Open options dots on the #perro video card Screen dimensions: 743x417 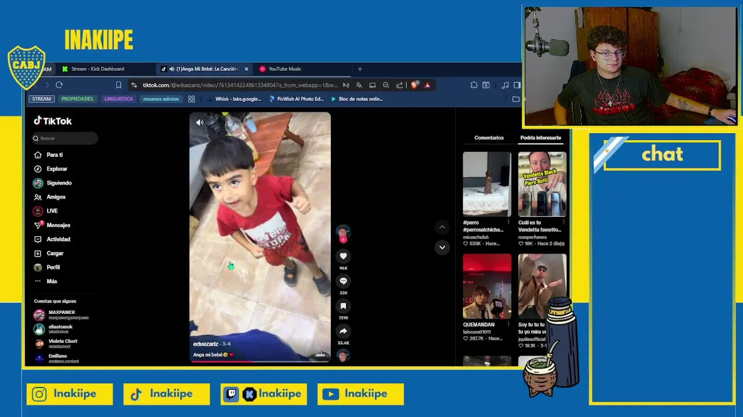(508, 222)
